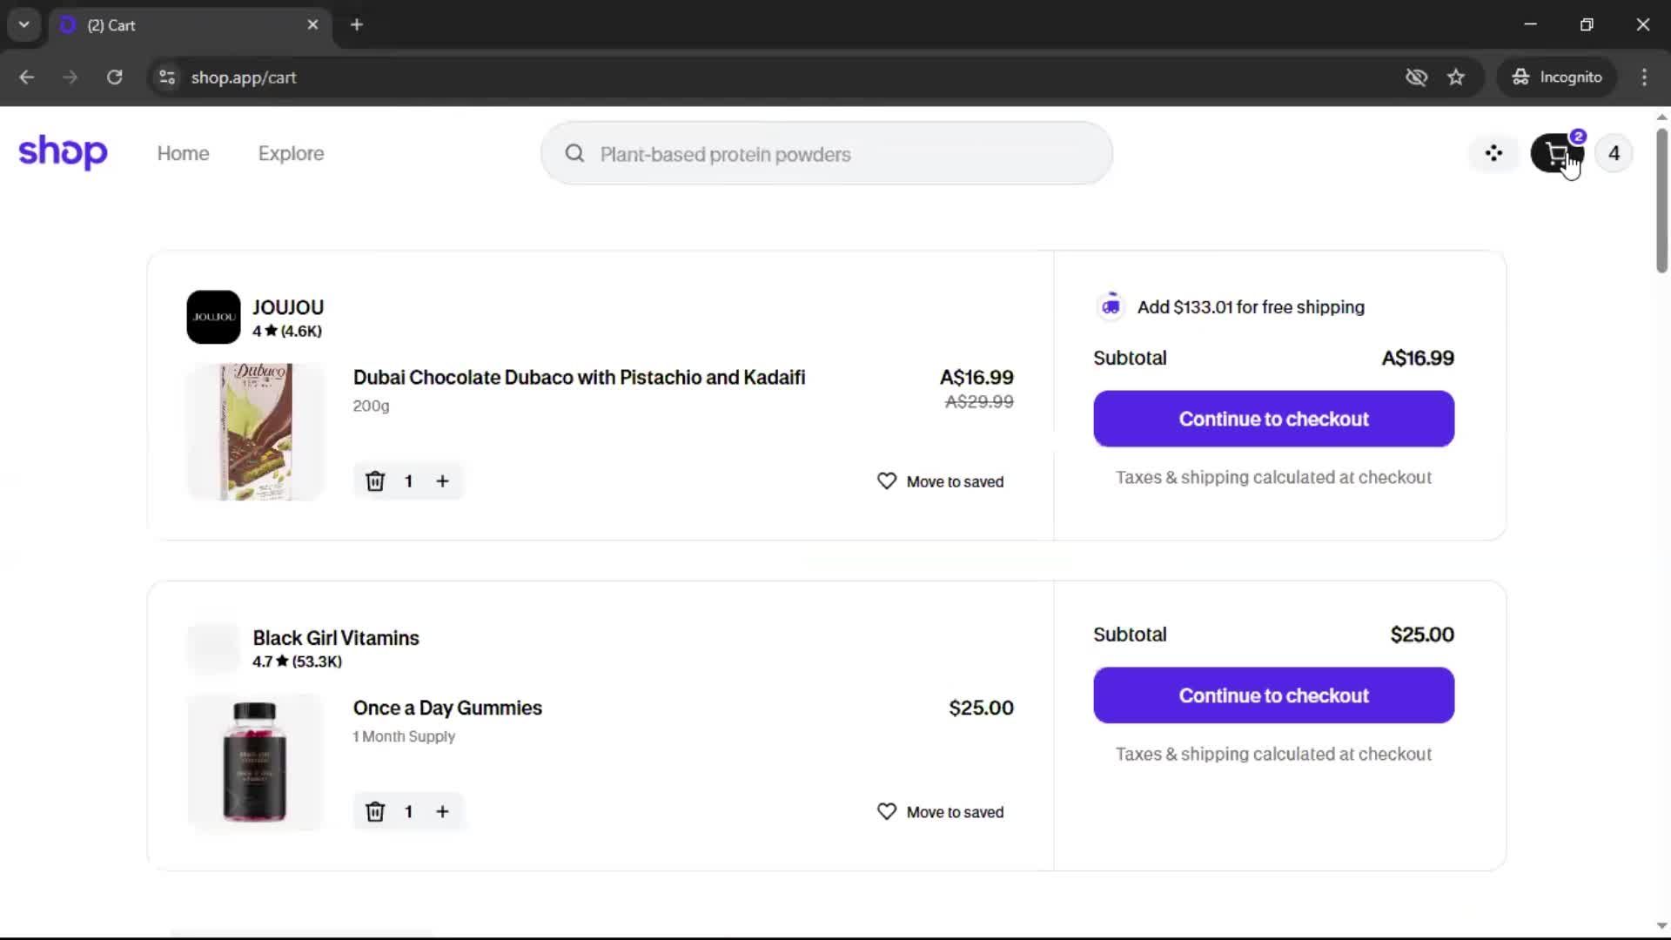Open the Explore nav item
The image size is (1671, 940).
pyautogui.click(x=291, y=154)
